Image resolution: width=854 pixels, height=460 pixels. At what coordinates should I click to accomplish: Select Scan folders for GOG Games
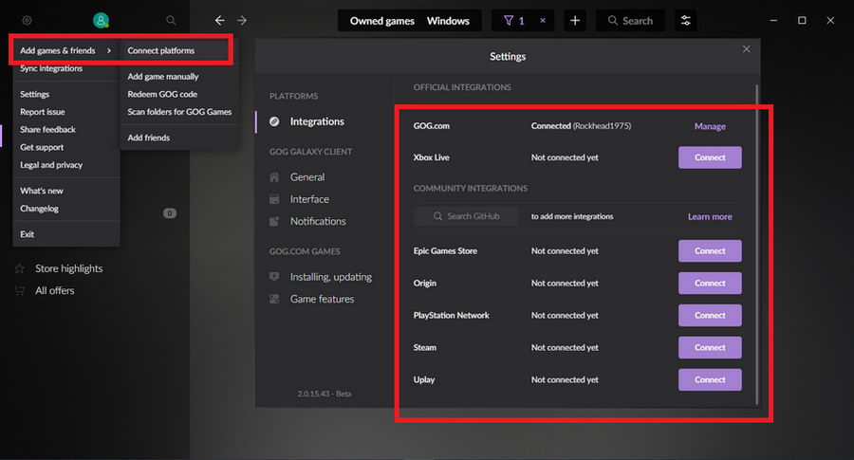coord(179,112)
